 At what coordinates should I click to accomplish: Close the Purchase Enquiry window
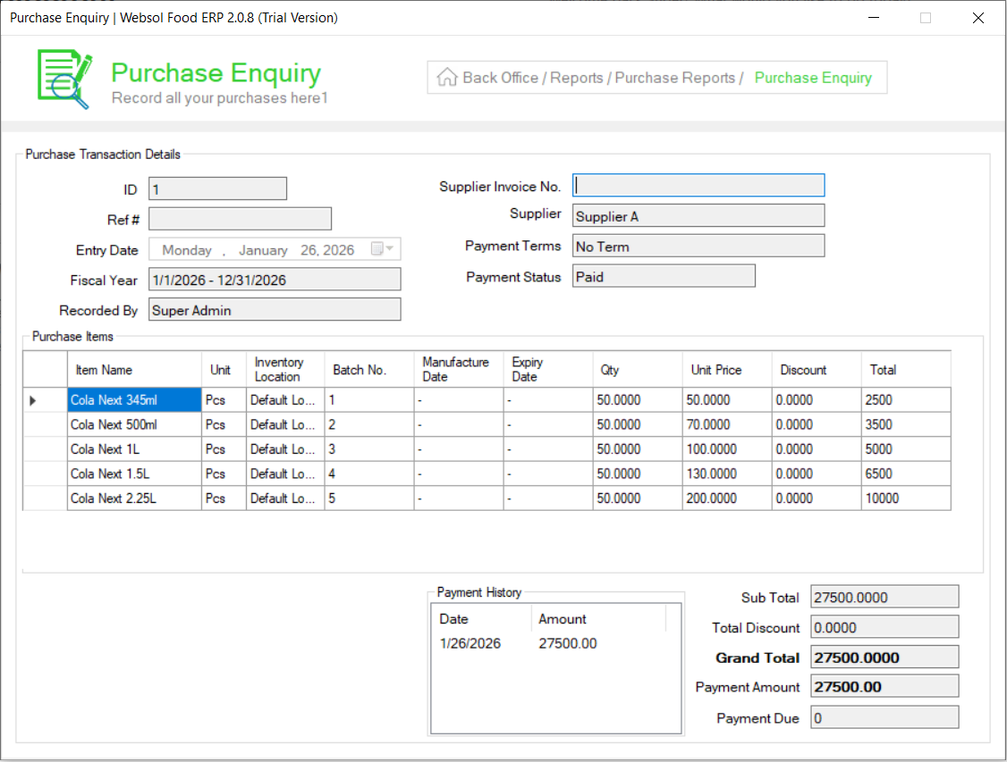tap(977, 18)
